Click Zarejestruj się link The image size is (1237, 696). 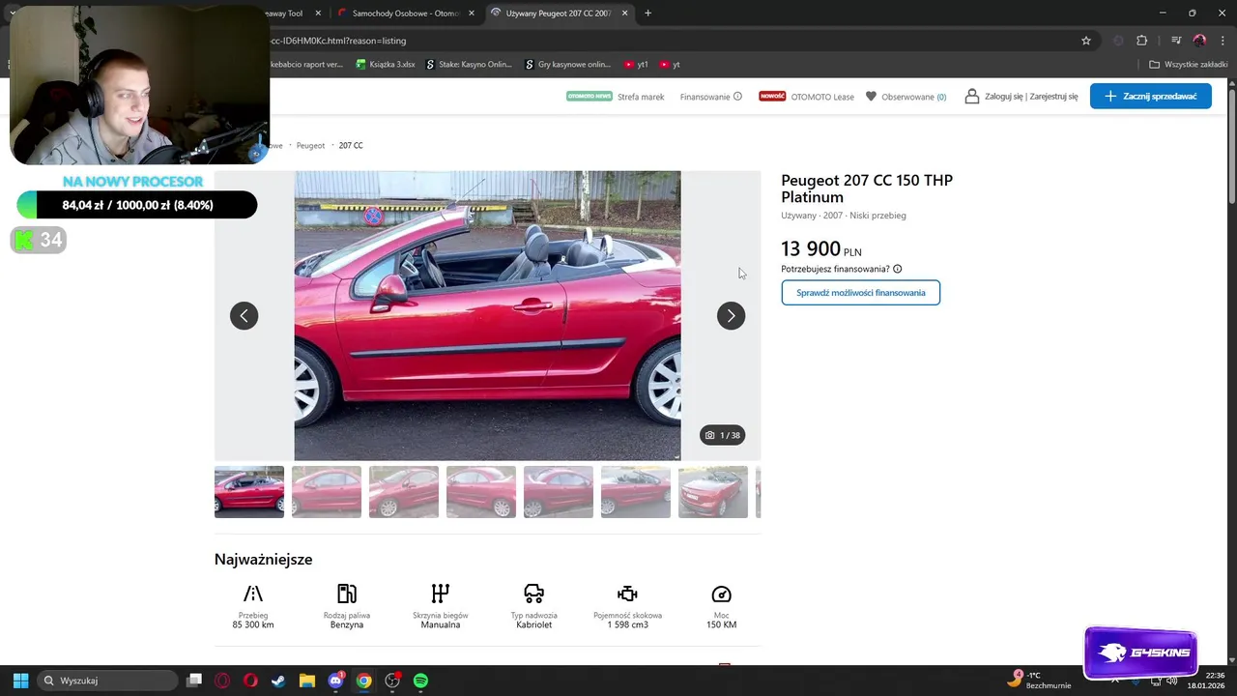pyautogui.click(x=1054, y=97)
